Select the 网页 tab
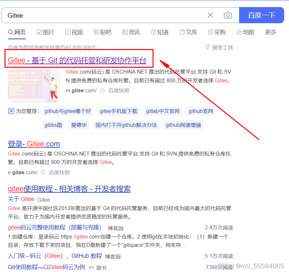 [x=17, y=32]
